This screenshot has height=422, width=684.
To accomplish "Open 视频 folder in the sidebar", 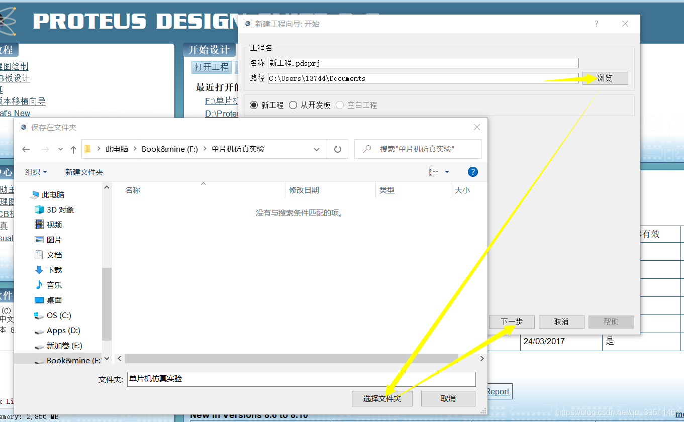I will click(49, 225).
